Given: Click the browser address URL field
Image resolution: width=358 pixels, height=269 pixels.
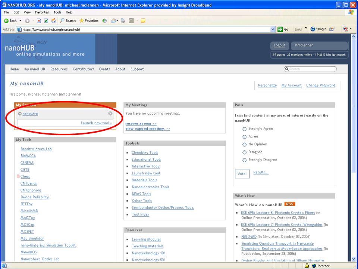Looking at the screenshot, I should coord(145,30).
